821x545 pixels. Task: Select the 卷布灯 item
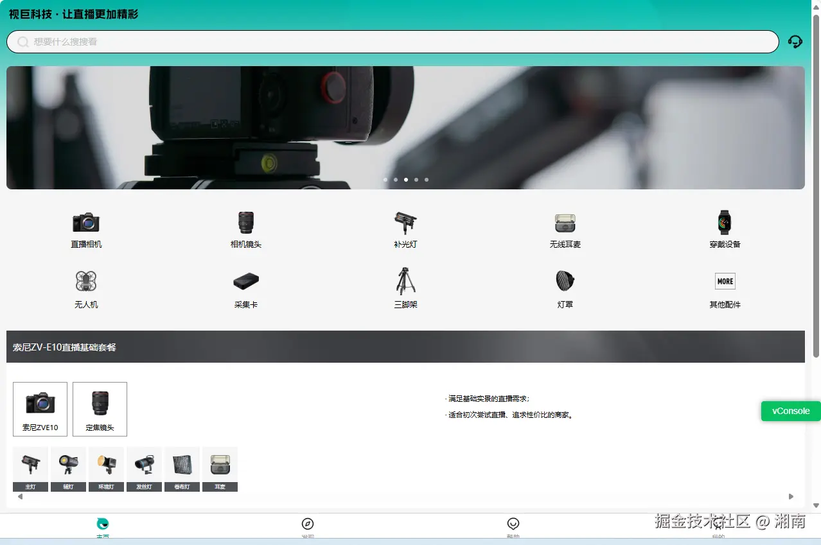pyautogui.click(x=182, y=469)
